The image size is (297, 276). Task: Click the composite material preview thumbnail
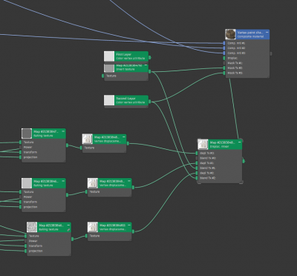(x=230, y=34)
